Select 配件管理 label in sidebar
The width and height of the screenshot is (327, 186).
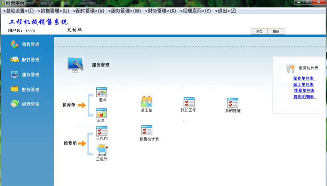pyautogui.click(x=31, y=60)
